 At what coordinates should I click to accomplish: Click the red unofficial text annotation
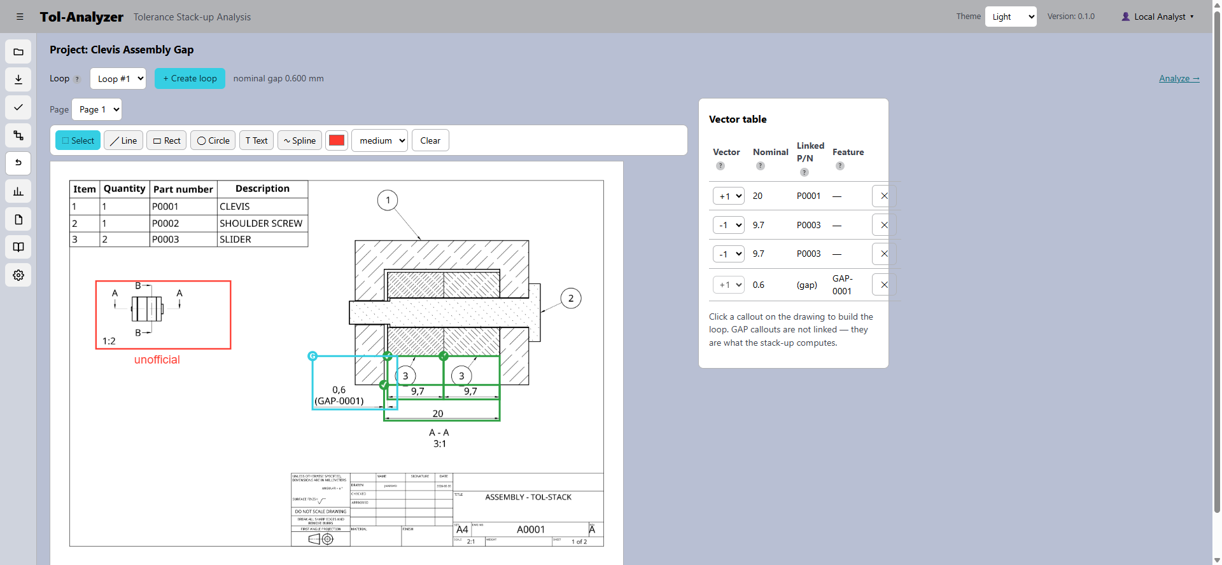[x=157, y=360]
